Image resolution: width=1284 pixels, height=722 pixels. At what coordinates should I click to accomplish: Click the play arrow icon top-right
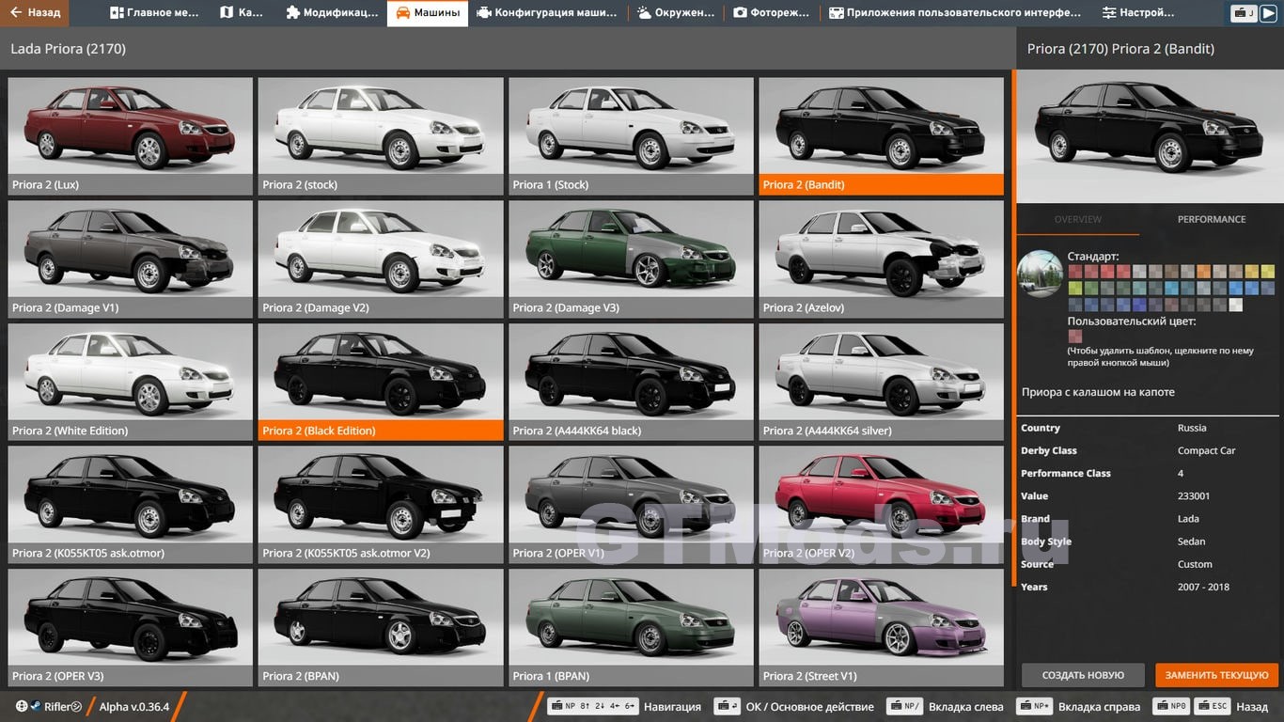[x=1269, y=13]
